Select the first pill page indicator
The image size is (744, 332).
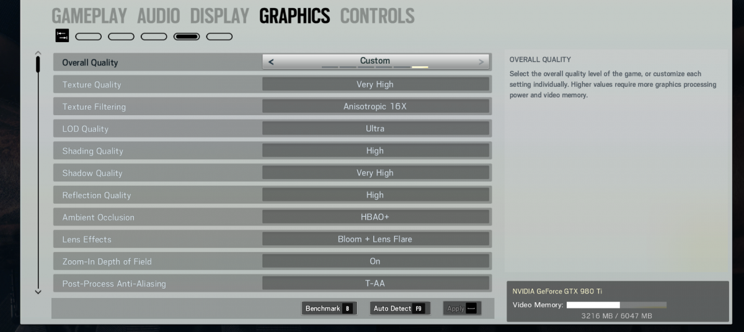(89, 37)
